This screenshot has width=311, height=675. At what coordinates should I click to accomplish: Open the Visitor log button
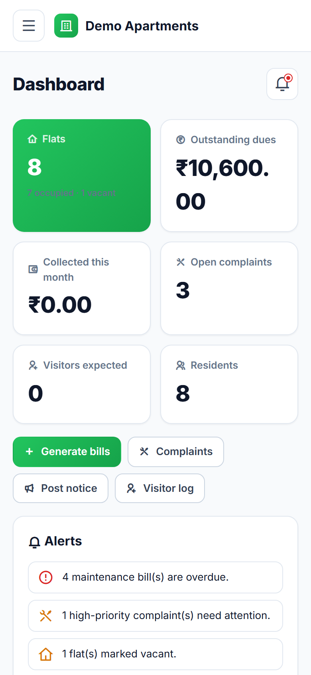(x=160, y=488)
